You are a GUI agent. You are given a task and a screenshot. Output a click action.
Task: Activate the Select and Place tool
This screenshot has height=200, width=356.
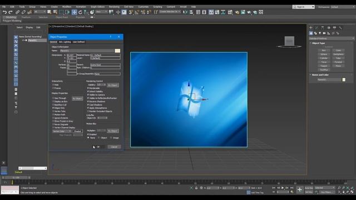[x=92, y=12]
